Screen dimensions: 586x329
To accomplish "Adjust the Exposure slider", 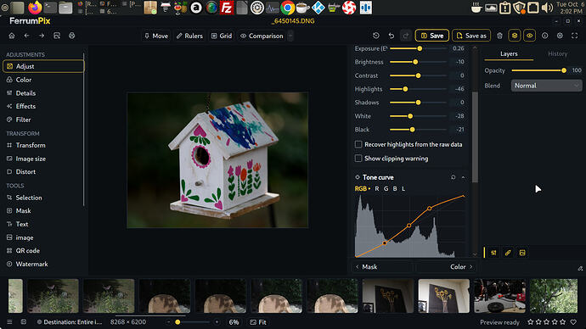I will point(418,48).
